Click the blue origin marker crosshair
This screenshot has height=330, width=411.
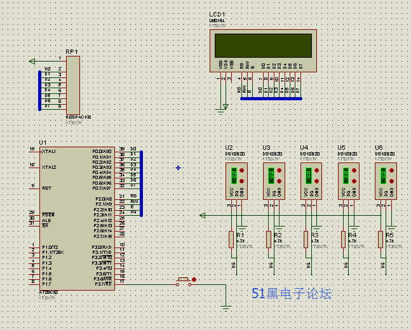[x=179, y=168]
